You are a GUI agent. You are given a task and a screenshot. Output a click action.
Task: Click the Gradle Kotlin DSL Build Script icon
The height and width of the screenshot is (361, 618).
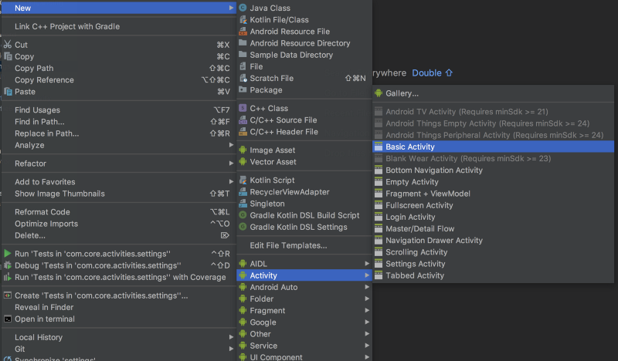click(x=243, y=215)
